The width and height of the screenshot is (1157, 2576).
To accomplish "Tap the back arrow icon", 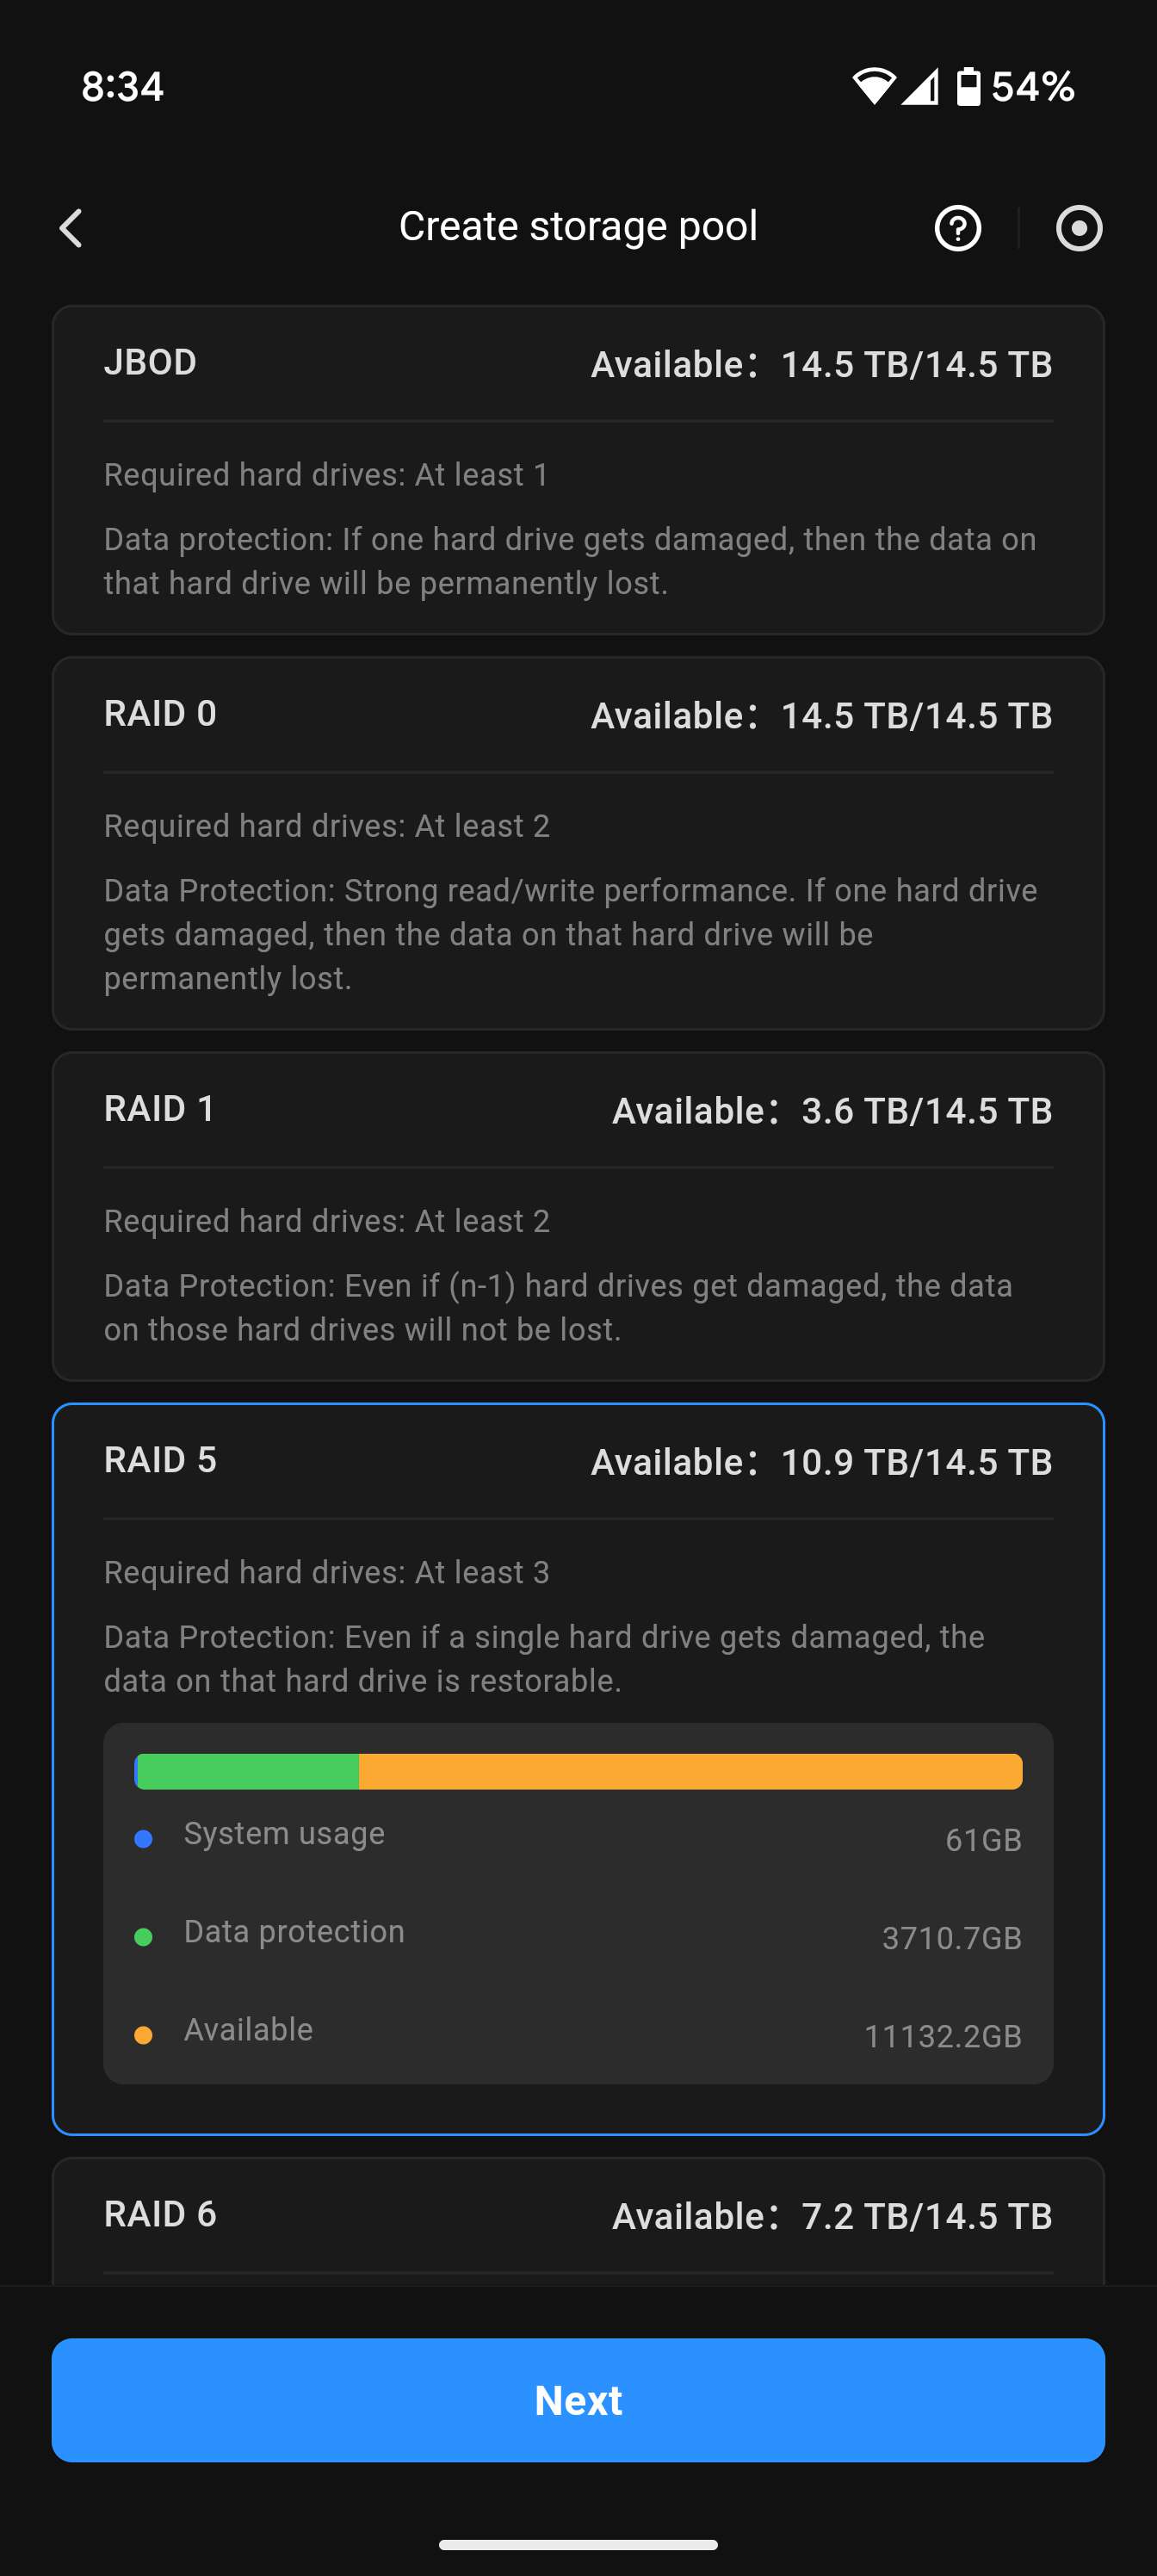I will (x=71, y=228).
